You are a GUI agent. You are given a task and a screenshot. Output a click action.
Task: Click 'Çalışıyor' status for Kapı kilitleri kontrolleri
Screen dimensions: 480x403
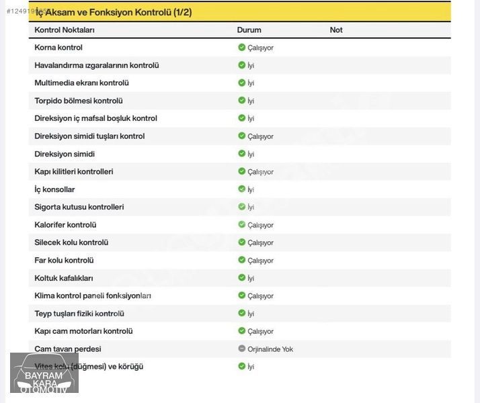261,172
